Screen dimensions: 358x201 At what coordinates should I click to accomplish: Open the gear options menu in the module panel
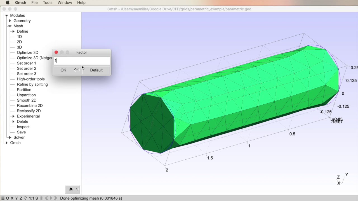(x=71, y=189)
